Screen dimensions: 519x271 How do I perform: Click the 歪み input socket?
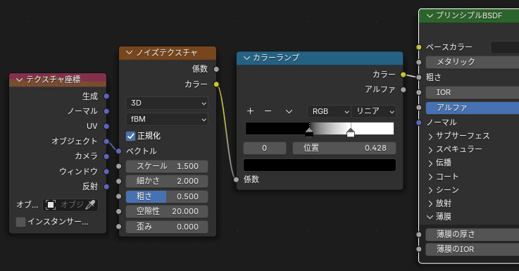(119, 227)
